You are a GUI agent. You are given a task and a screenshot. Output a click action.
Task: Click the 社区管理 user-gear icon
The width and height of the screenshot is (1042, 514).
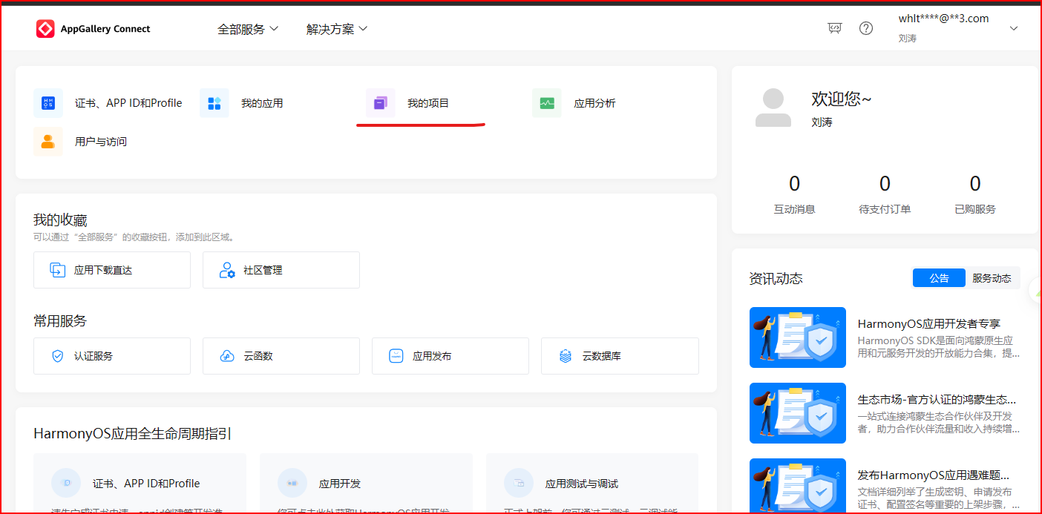(227, 270)
